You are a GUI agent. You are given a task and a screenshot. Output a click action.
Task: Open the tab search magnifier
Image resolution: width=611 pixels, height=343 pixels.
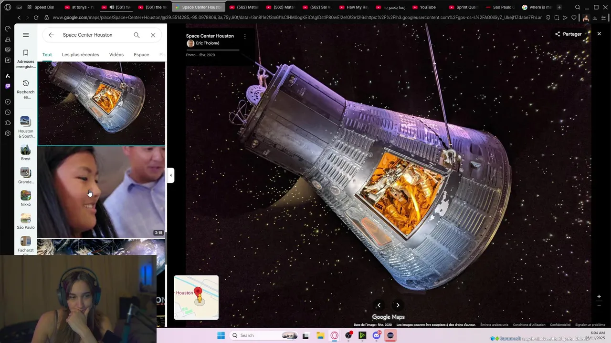(x=578, y=7)
